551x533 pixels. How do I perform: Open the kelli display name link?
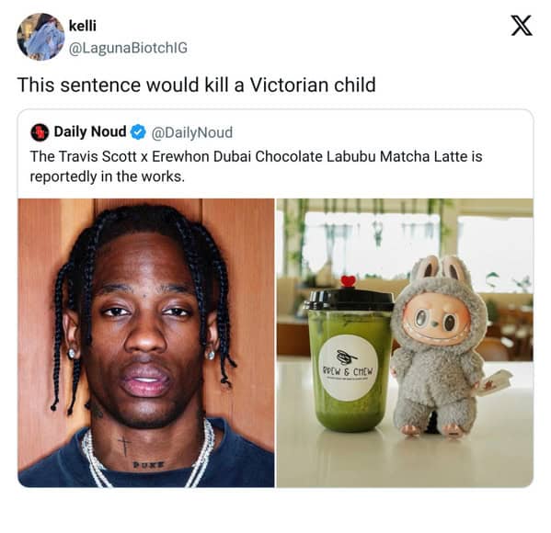[x=82, y=26]
